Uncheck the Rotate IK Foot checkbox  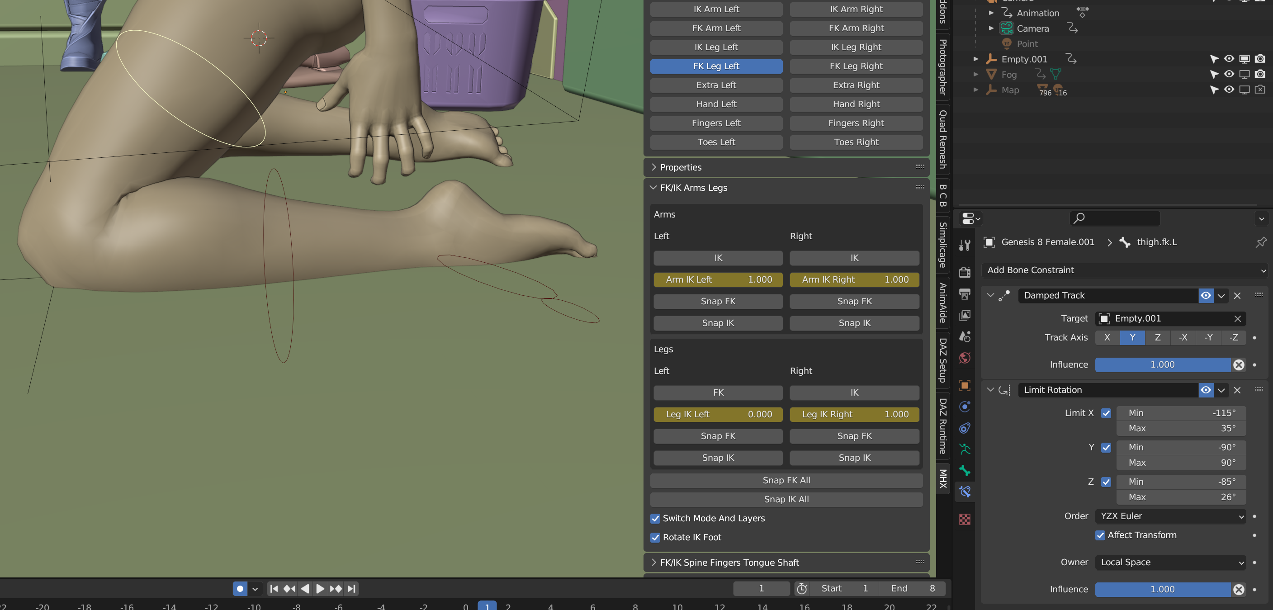pyautogui.click(x=655, y=537)
